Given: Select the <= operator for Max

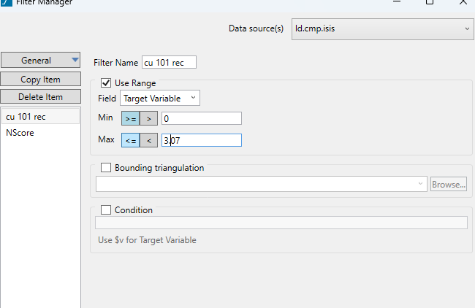Looking at the screenshot, I should [x=131, y=140].
